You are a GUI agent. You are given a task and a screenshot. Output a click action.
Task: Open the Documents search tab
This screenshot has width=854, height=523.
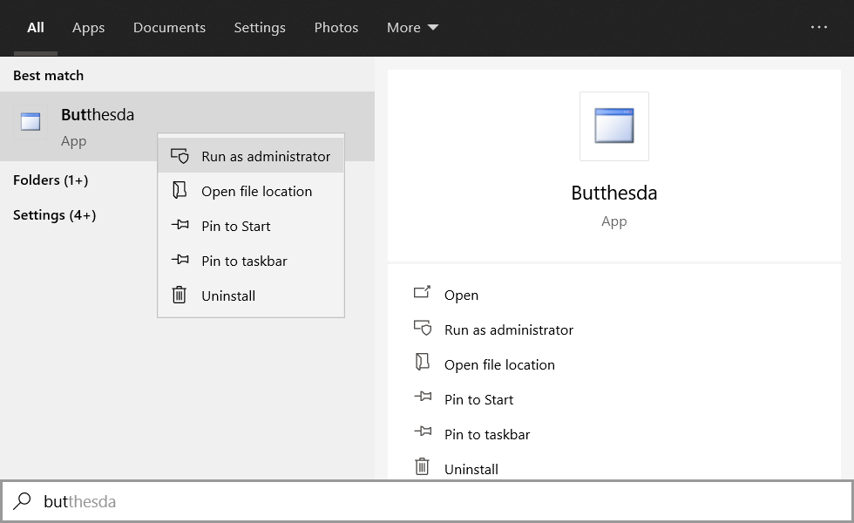[169, 27]
